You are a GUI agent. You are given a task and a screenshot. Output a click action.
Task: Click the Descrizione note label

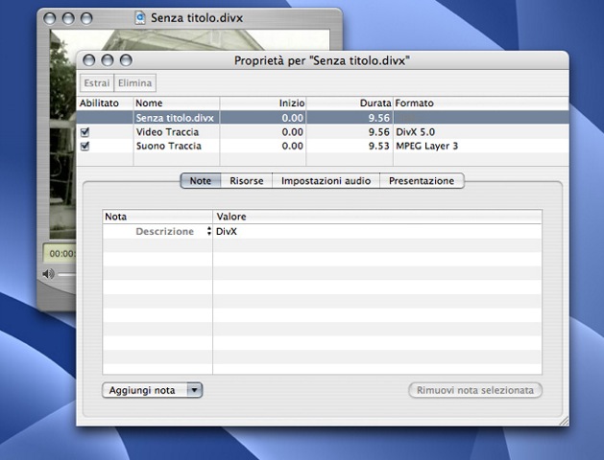coord(165,231)
